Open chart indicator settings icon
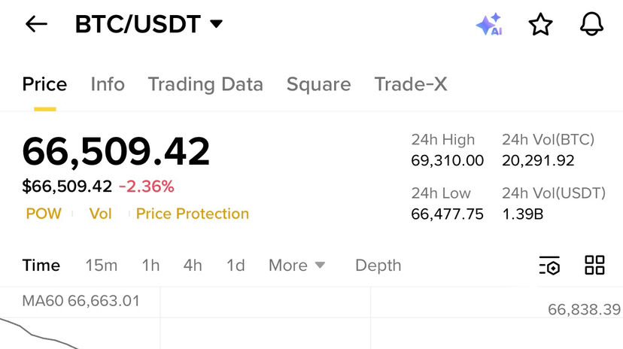This screenshot has height=349, width=623. [549, 266]
